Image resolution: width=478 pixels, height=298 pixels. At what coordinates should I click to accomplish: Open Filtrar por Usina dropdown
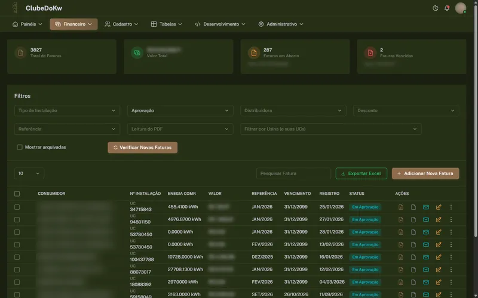[331, 129]
